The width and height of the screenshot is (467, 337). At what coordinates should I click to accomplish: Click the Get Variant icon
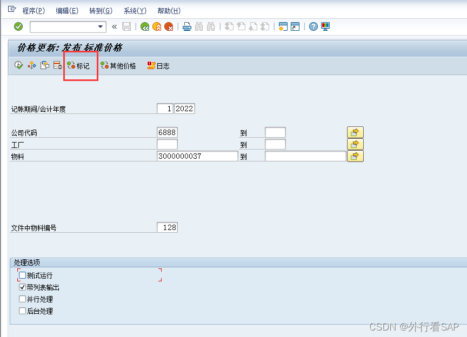31,65
